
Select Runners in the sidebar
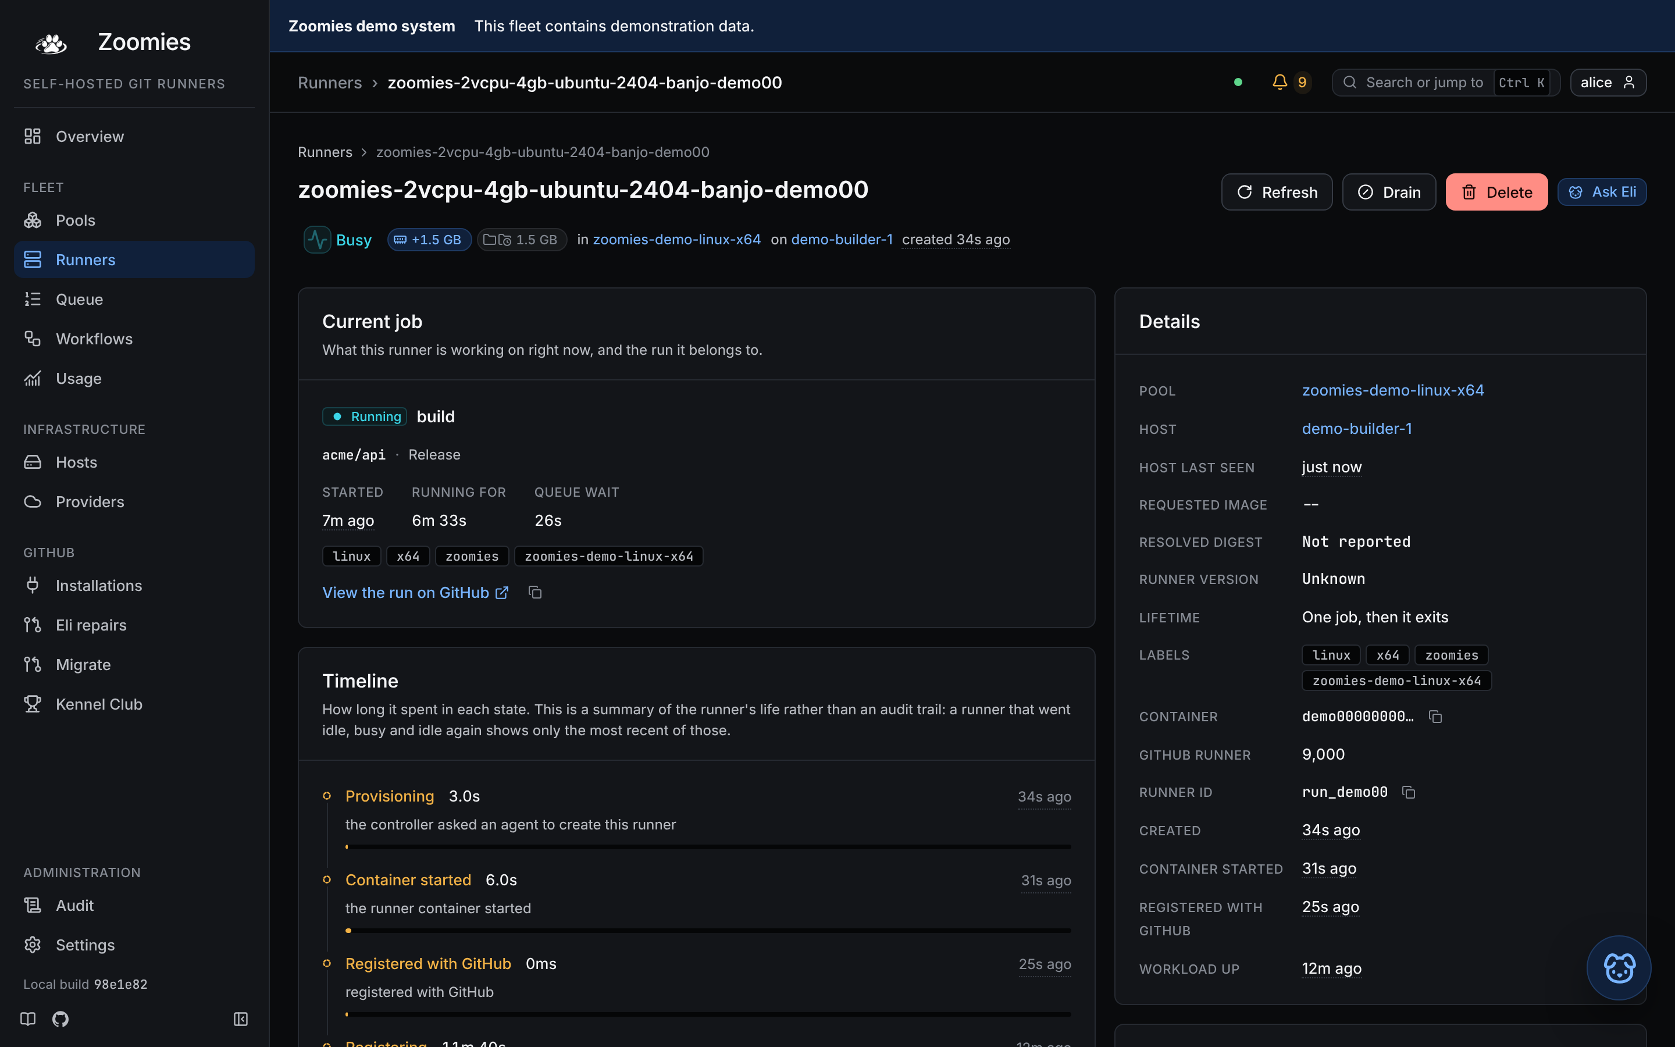pyautogui.click(x=134, y=259)
